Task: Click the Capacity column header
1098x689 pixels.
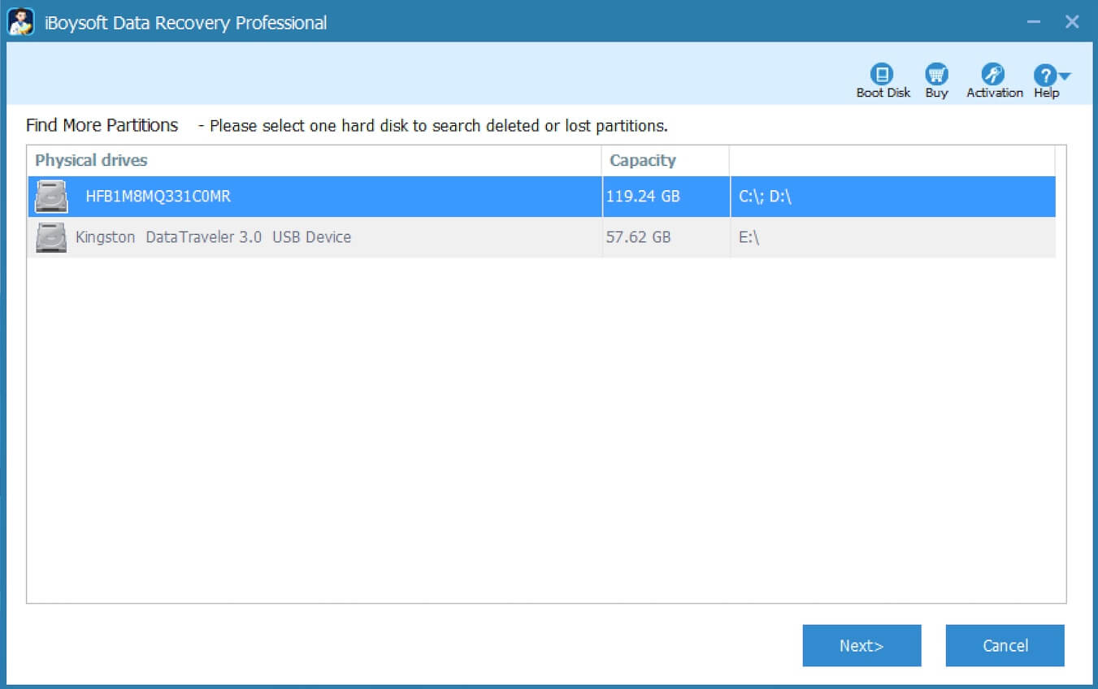Action: pos(643,160)
